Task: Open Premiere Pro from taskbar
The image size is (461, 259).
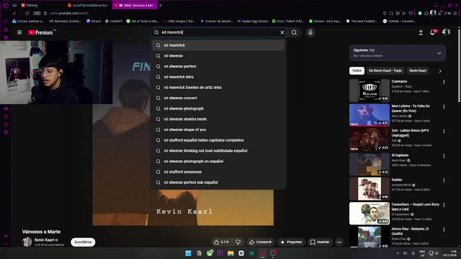Action: click(x=220, y=253)
